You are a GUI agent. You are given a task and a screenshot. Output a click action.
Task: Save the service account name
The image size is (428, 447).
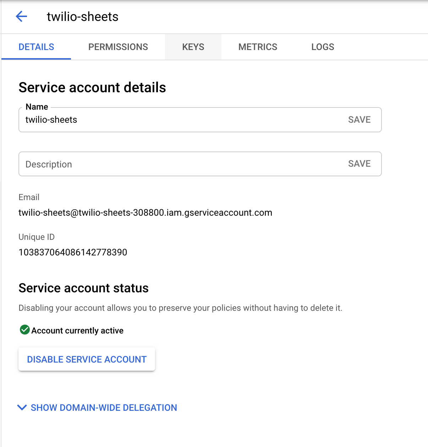[x=359, y=120]
